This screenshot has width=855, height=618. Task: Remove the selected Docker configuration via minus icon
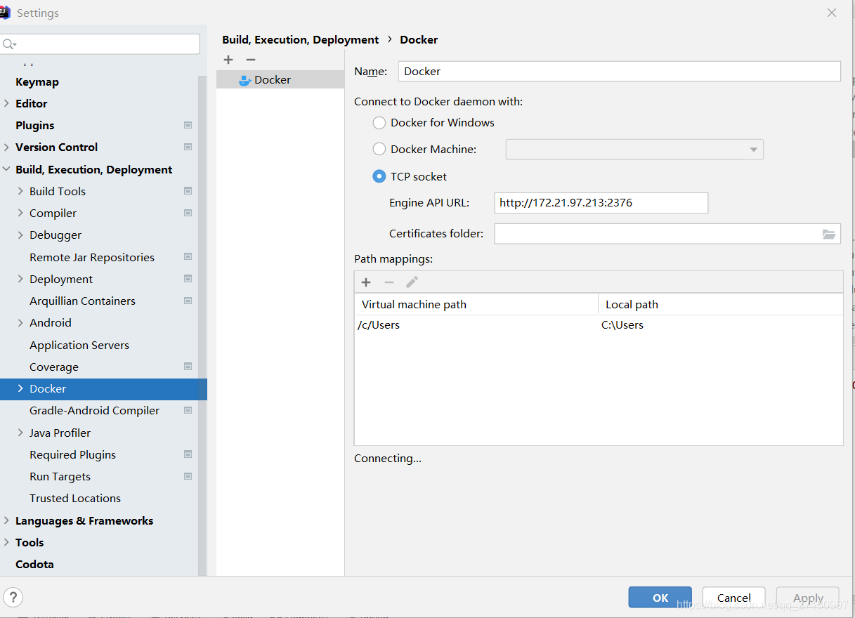click(250, 60)
